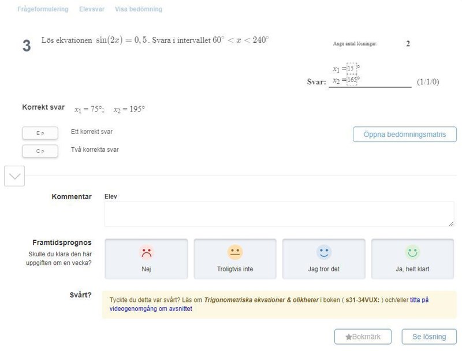The width and height of the screenshot is (462, 351).
Task: Click the Öppna bedömningsmatris button
Action: click(404, 135)
